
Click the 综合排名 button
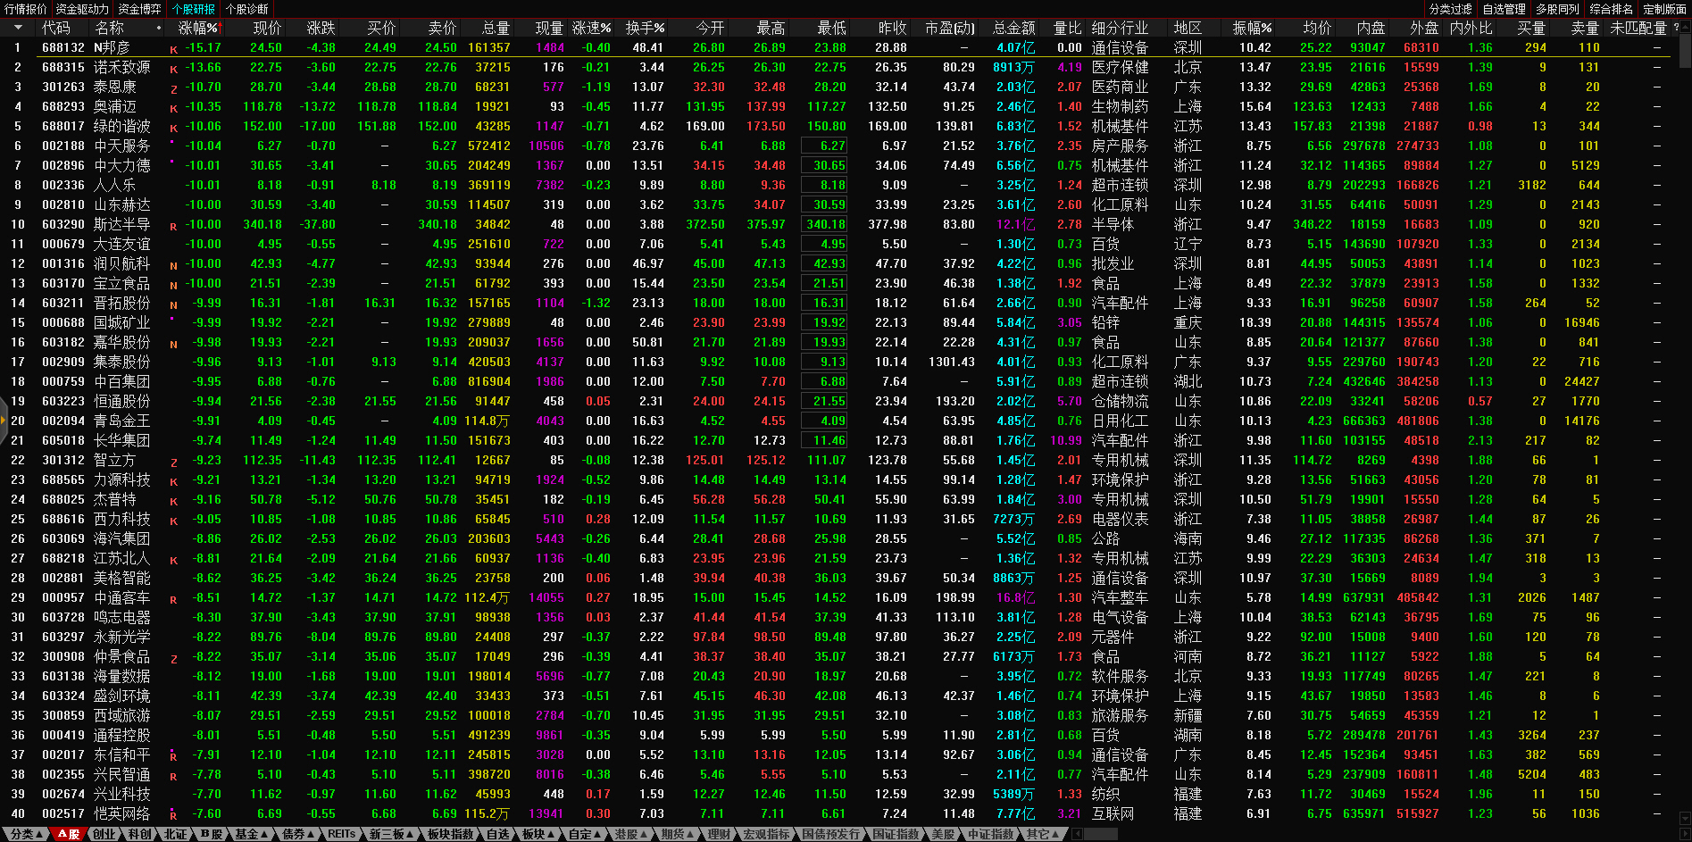[1611, 9]
